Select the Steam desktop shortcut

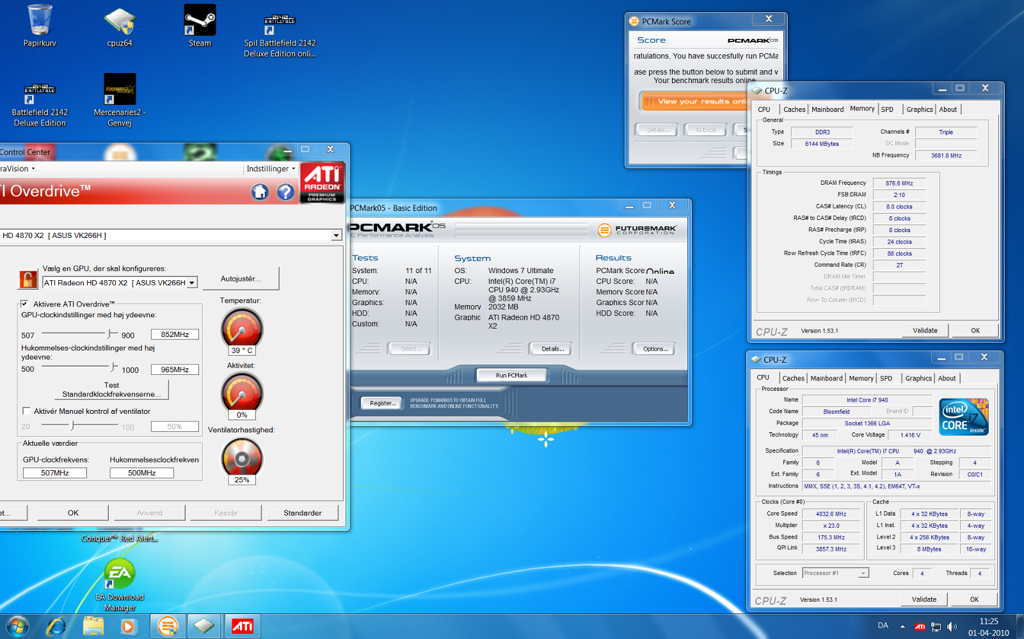tap(200, 26)
